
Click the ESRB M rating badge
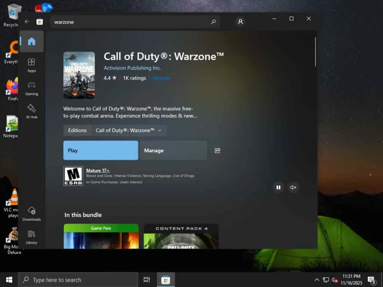click(x=73, y=176)
